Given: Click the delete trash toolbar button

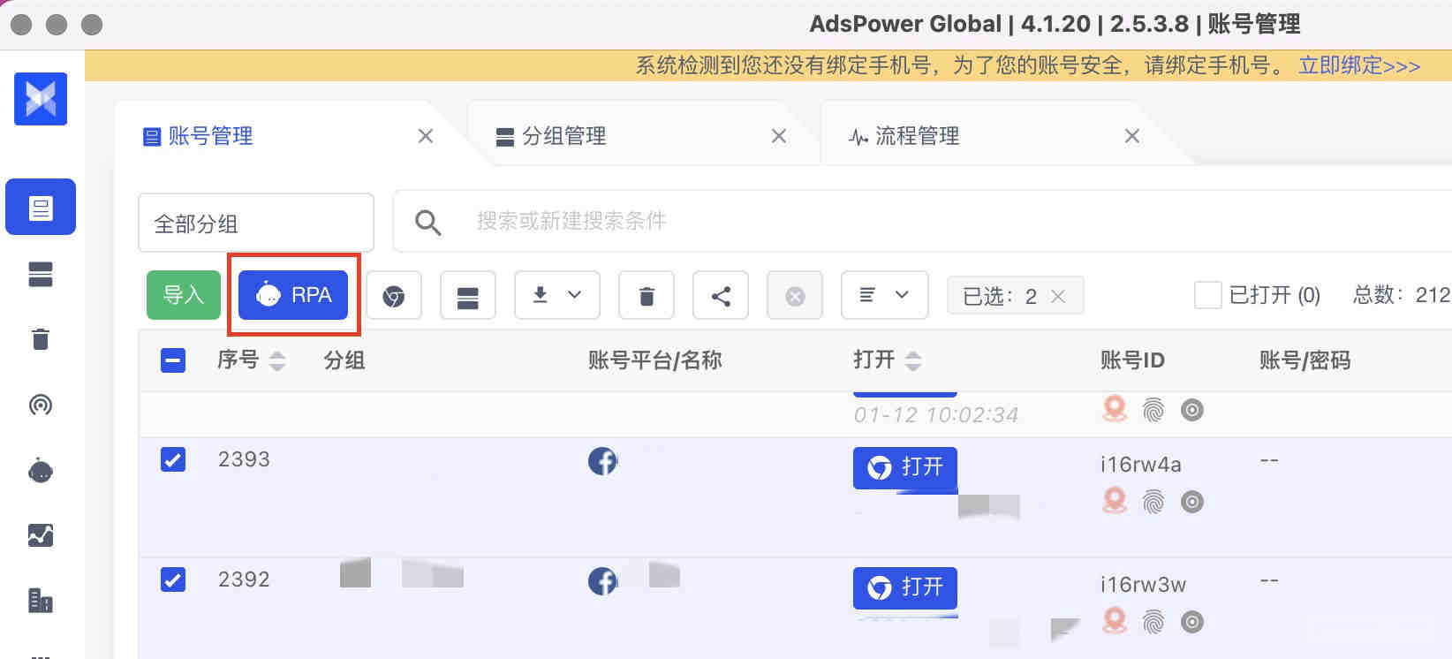Looking at the screenshot, I should pyautogui.click(x=647, y=296).
